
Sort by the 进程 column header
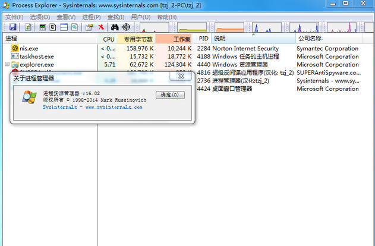click(x=51, y=39)
